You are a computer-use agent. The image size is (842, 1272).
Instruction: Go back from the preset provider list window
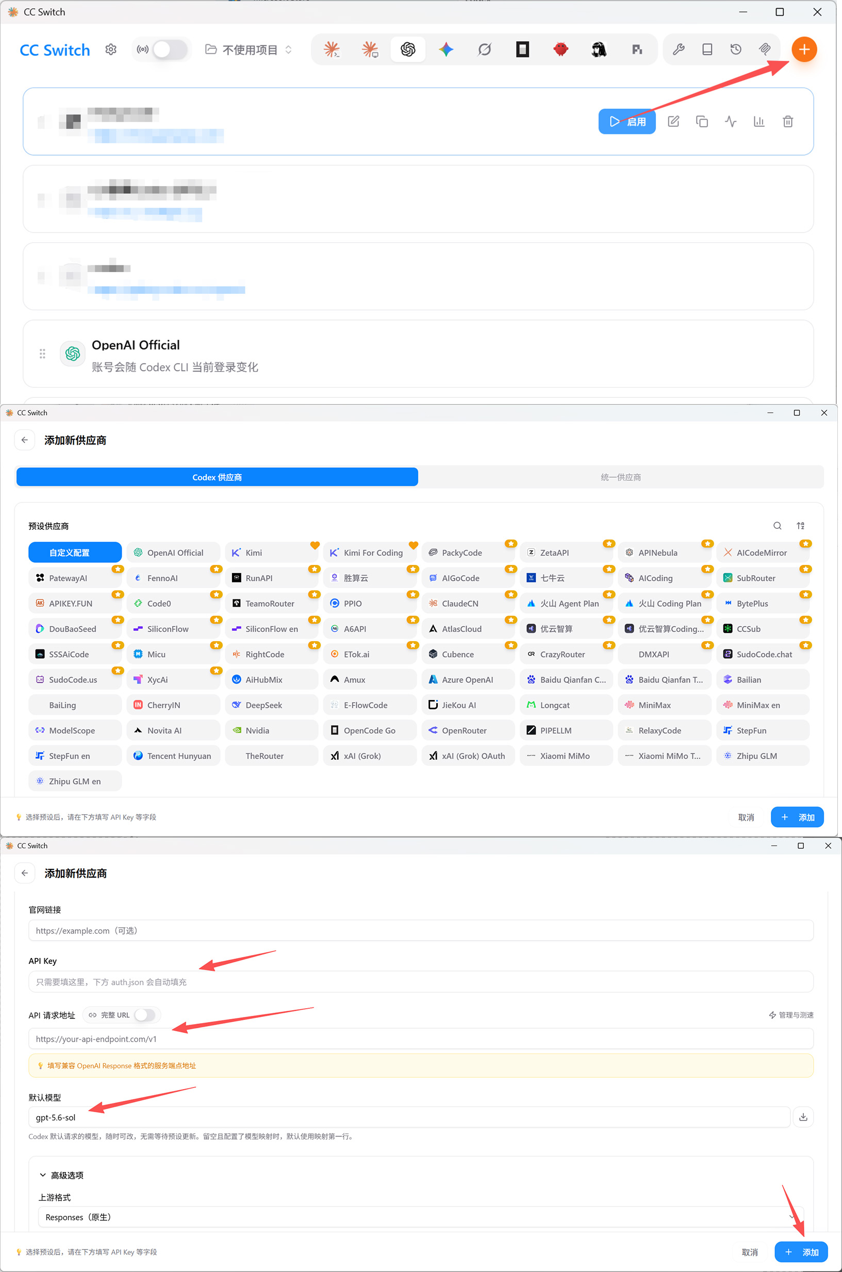(25, 440)
